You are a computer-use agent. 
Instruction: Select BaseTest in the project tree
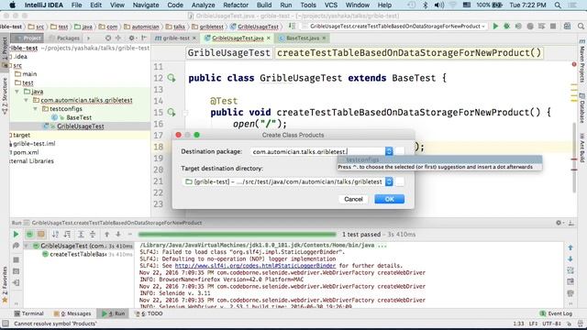(79, 117)
